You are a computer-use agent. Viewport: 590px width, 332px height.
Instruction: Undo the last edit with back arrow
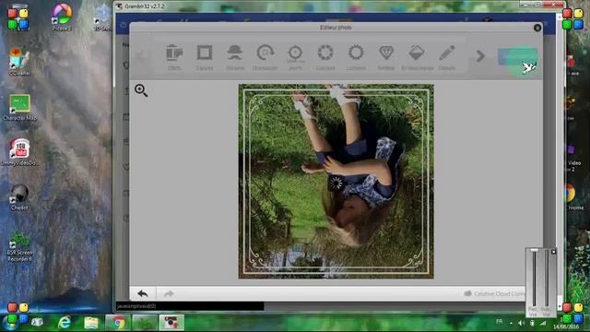coord(143,293)
